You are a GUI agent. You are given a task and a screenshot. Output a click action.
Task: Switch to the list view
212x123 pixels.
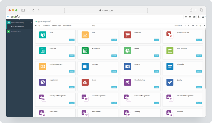(193, 26)
